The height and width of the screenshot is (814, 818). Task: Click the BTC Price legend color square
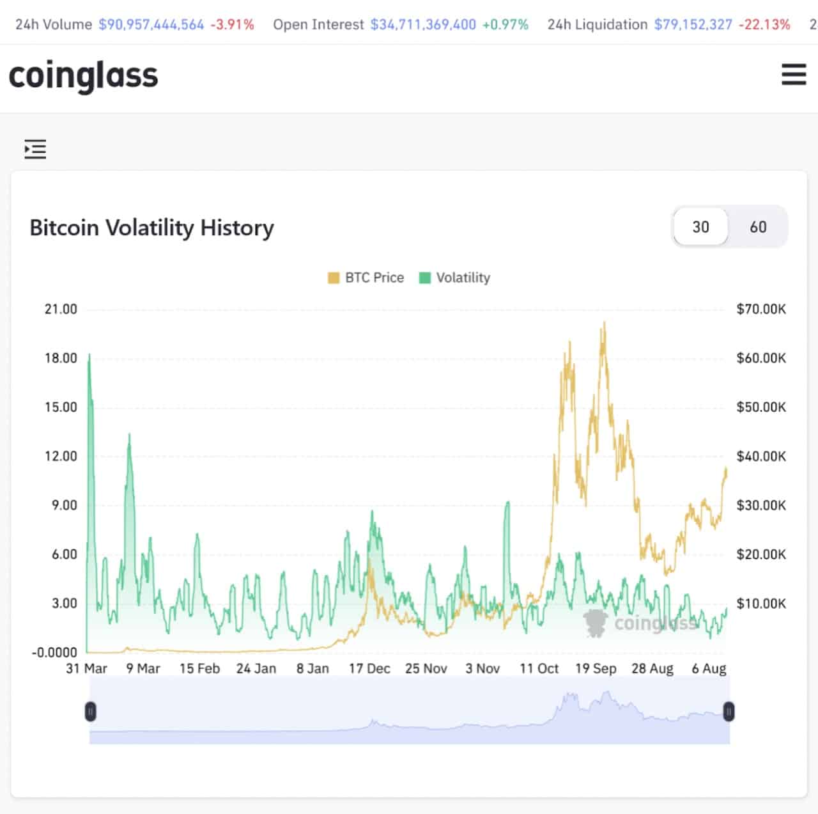click(332, 278)
